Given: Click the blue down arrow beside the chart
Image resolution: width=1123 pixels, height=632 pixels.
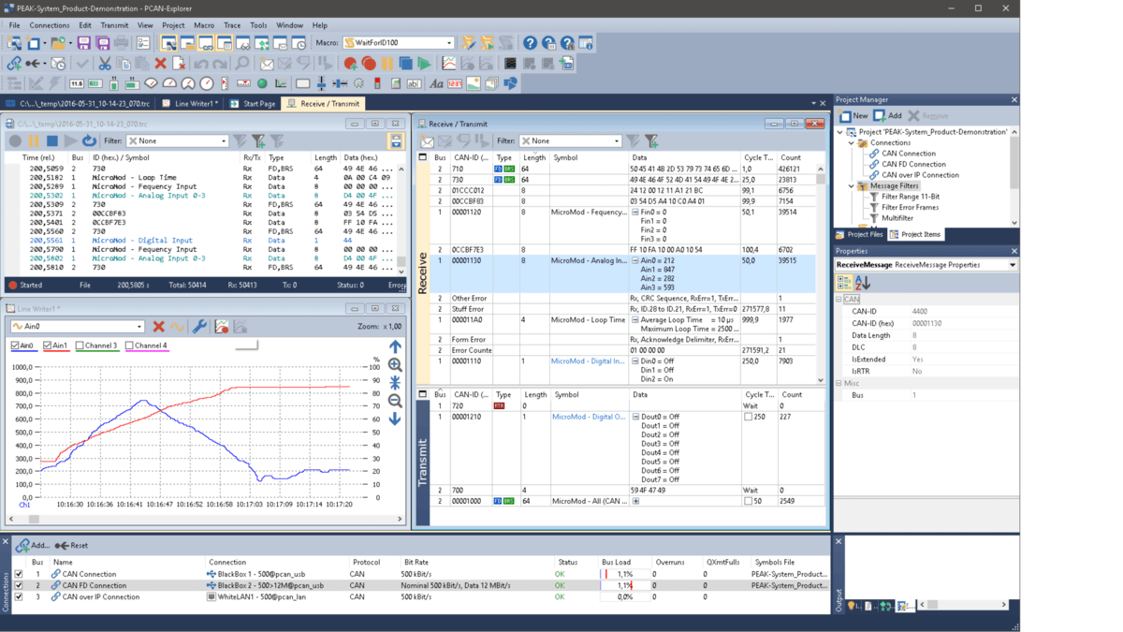Looking at the screenshot, I should [x=395, y=419].
